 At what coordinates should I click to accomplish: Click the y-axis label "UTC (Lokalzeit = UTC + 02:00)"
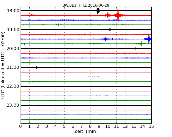pyautogui.click(x=3, y=65)
